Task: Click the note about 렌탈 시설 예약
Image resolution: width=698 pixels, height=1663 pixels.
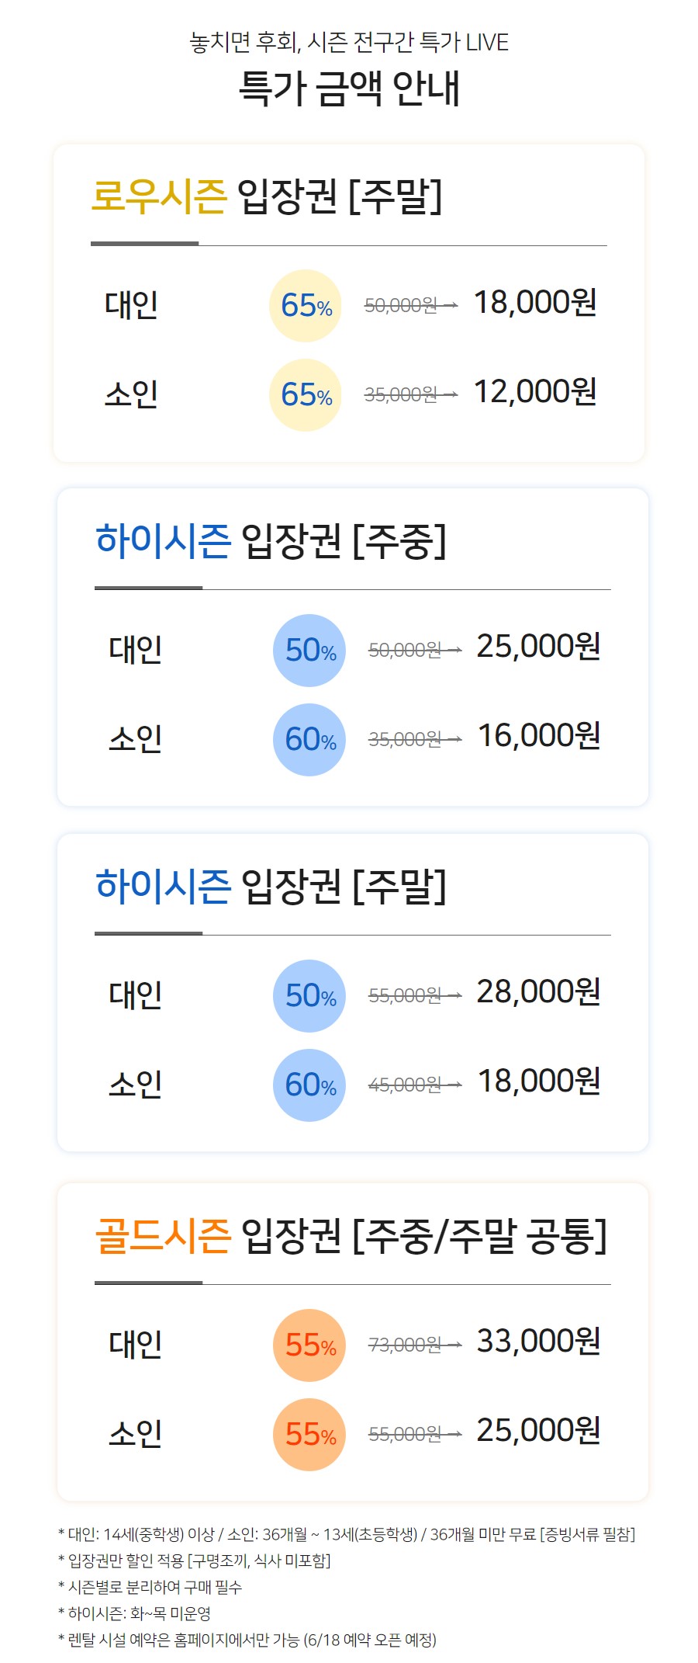Action: coord(247,1640)
